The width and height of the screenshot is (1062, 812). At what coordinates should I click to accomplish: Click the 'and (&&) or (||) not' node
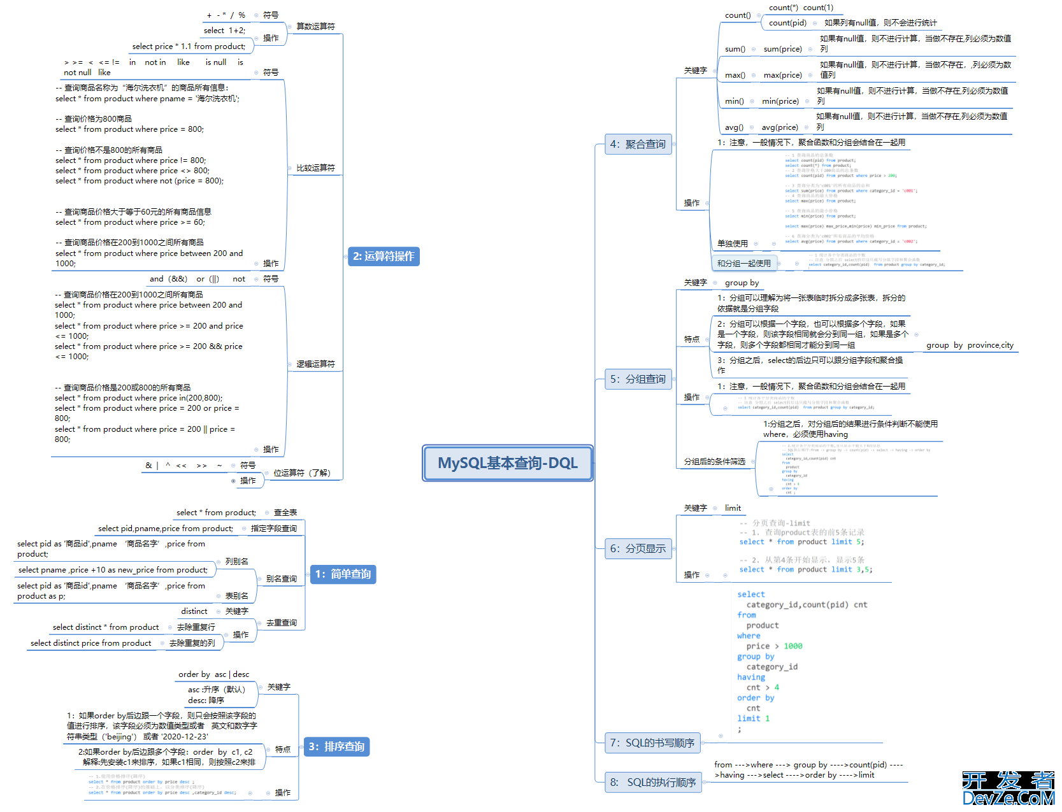[197, 279]
